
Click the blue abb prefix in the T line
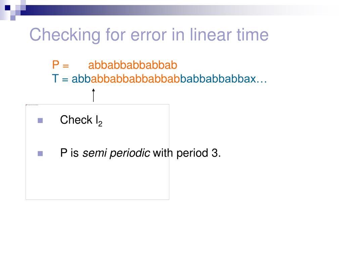81,79
